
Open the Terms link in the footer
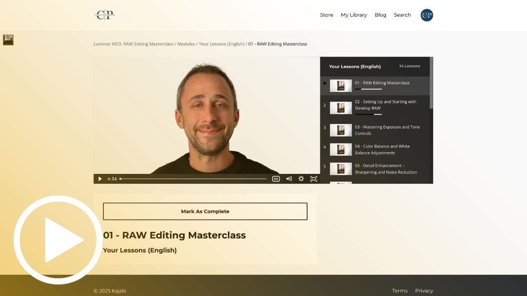pyautogui.click(x=400, y=291)
